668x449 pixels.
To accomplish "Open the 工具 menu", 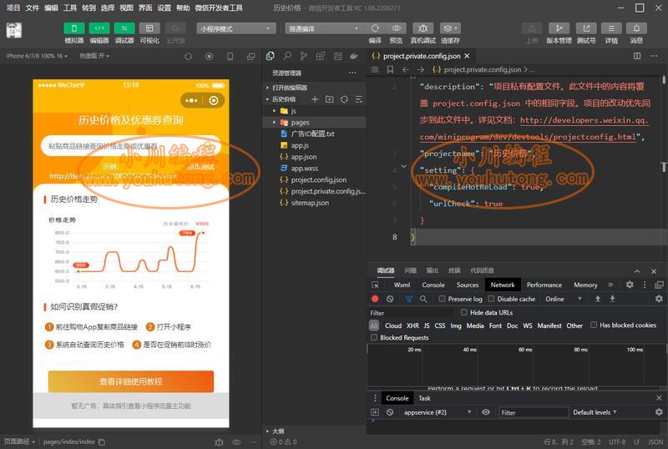I will pos(70,8).
